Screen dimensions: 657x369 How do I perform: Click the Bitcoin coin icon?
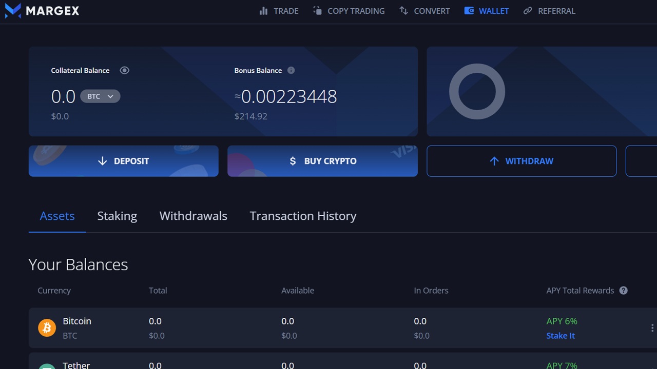pos(47,327)
